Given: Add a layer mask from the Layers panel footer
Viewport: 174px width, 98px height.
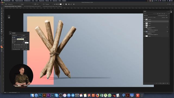Looking at the screenshot, I should [x=160, y=83].
